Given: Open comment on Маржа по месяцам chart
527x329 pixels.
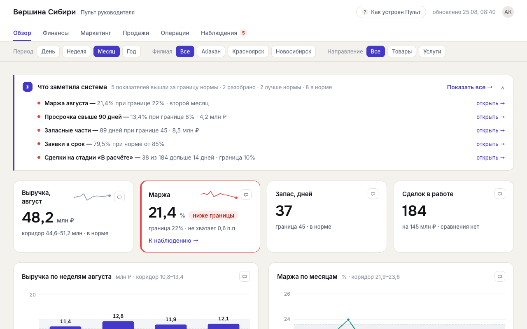Looking at the screenshot, I should tap(500, 276).
